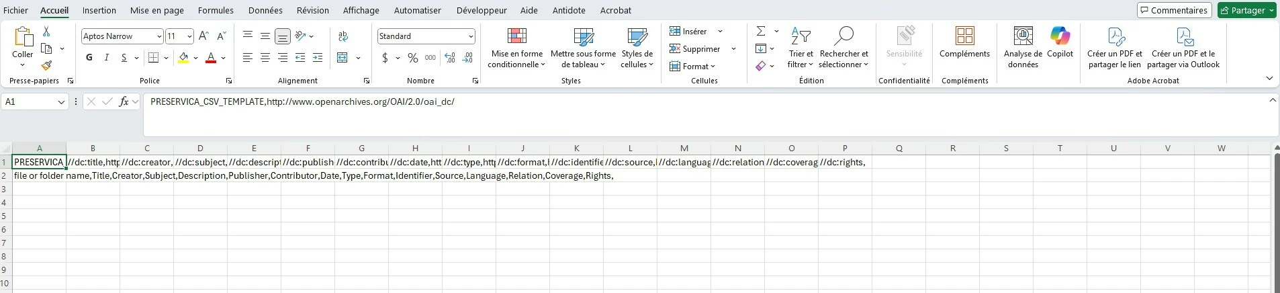This screenshot has height=293, width=1280.
Task: Apply thousands separator 000 style
Action: [x=430, y=58]
